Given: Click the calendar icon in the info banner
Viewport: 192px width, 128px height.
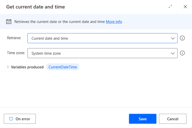Looking at the screenshot, I should [9, 22].
